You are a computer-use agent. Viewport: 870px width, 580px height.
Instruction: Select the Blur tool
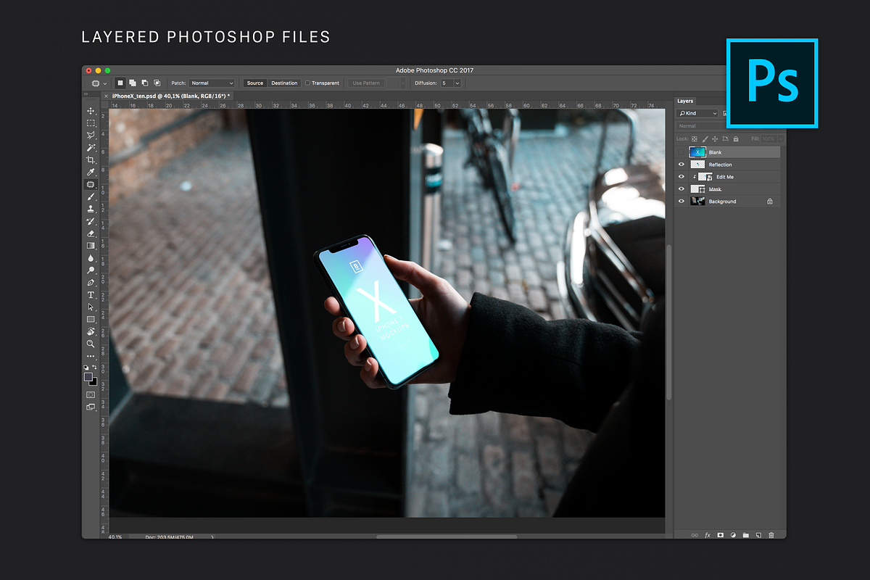point(91,258)
